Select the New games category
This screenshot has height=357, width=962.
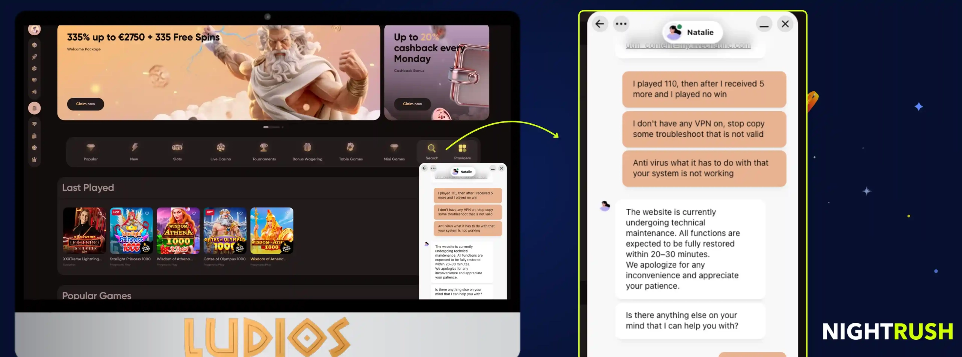click(134, 152)
